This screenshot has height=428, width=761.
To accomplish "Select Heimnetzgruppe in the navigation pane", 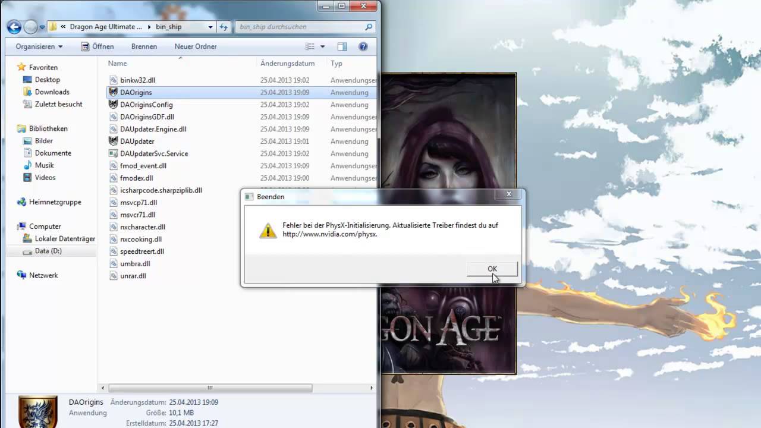I will pos(55,202).
